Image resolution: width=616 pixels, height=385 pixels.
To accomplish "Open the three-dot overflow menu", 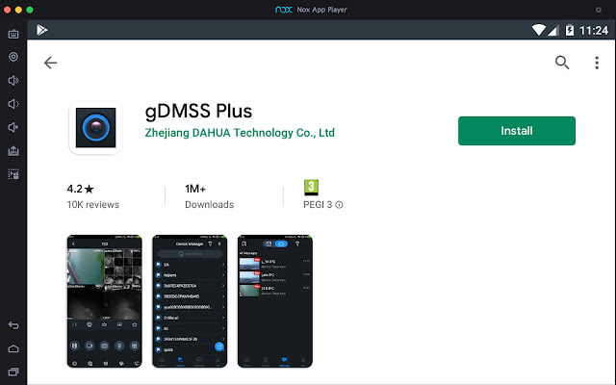I will 597,63.
